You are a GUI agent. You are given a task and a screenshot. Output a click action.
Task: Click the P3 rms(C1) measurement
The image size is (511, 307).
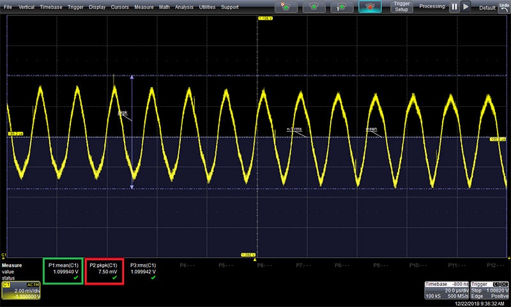(143, 271)
